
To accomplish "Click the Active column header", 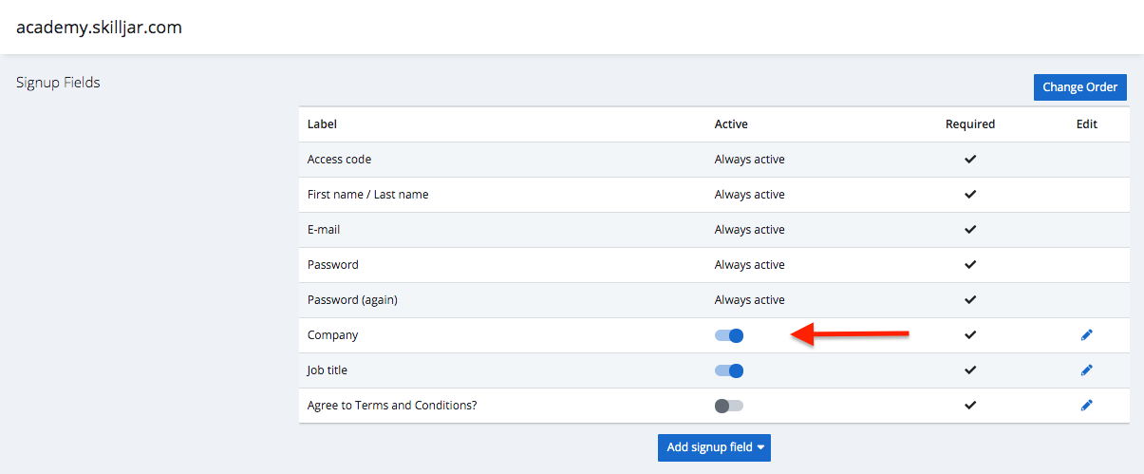I will click(731, 124).
